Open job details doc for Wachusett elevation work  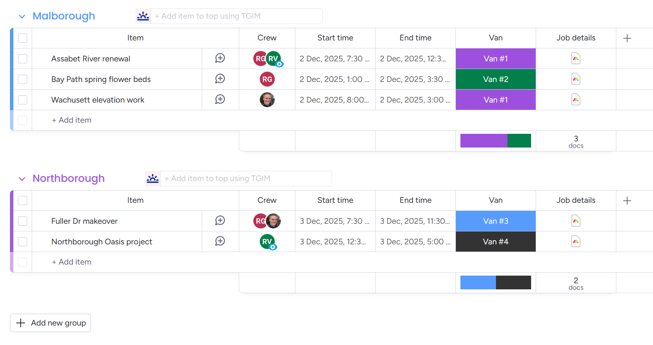[576, 100]
